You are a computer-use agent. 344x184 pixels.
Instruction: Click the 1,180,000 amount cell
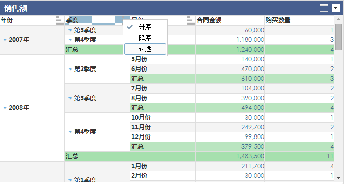tap(230, 40)
